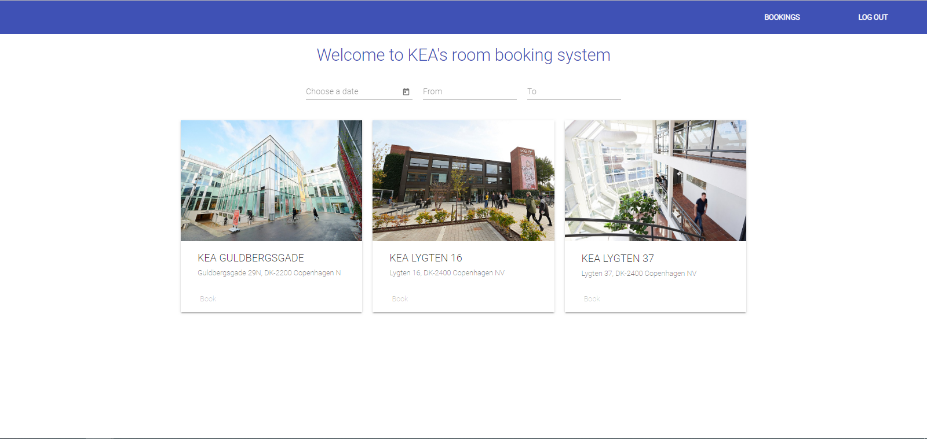Click Book on KEA Lygten 16 card
This screenshot has width=927, height=439.
click(400, 299)
